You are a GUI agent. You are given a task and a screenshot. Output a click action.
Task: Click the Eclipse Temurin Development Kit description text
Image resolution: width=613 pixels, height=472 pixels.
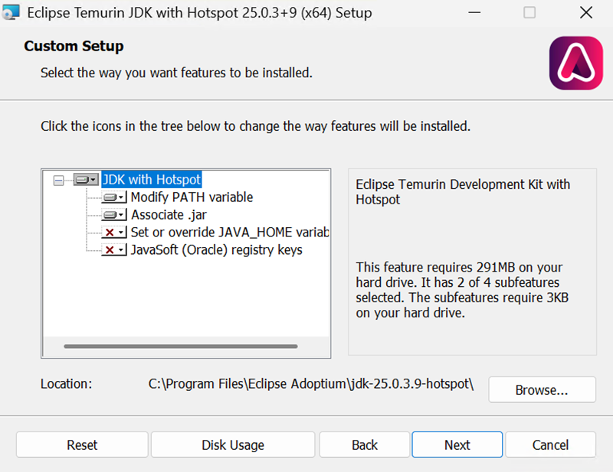tap(463, 192)
